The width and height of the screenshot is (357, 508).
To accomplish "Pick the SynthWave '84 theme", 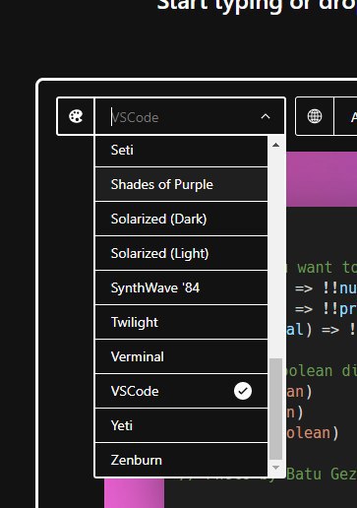I will point(181,287).
